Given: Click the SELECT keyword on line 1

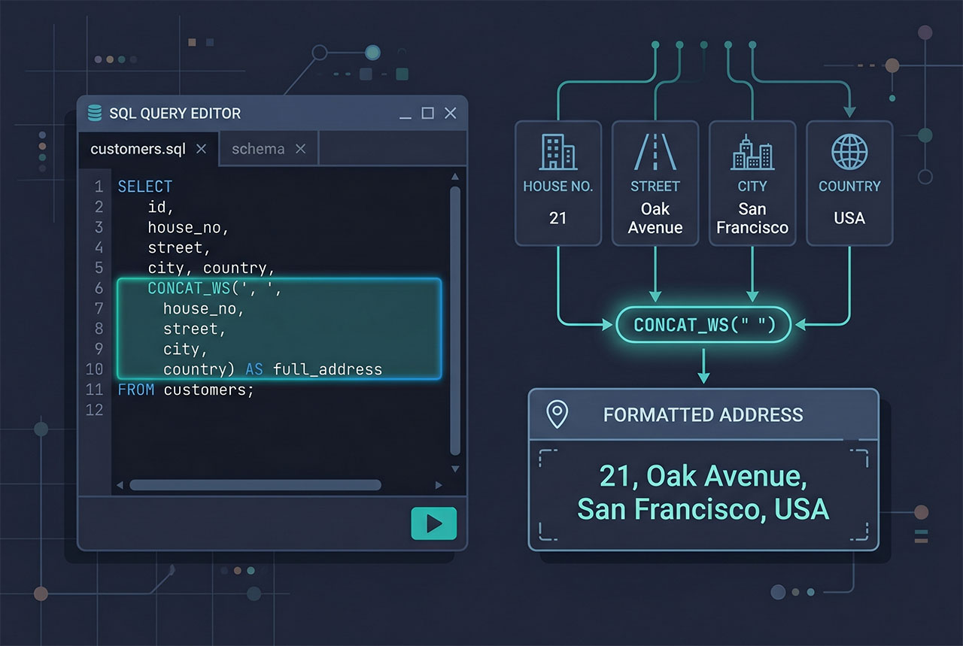Looking at the screenshot, I should tap(145, 187).
